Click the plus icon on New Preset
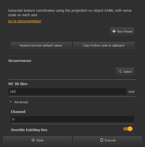 (x=114, y=31)
